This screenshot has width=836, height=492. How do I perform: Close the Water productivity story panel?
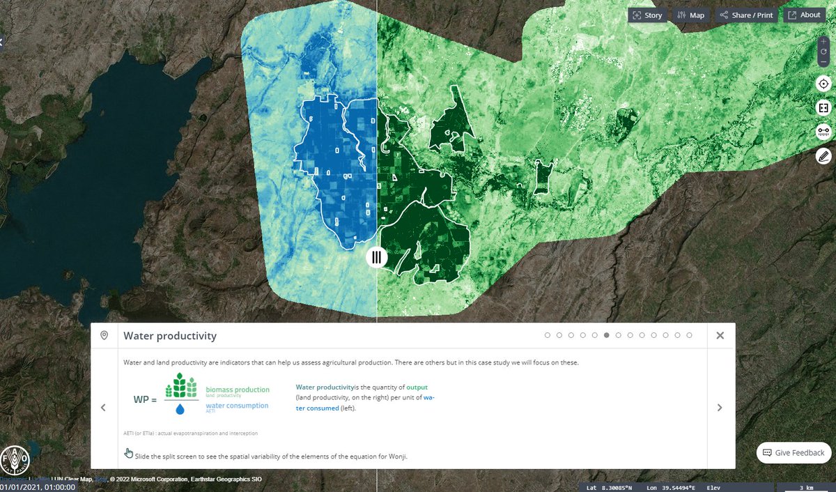[720, 335]
